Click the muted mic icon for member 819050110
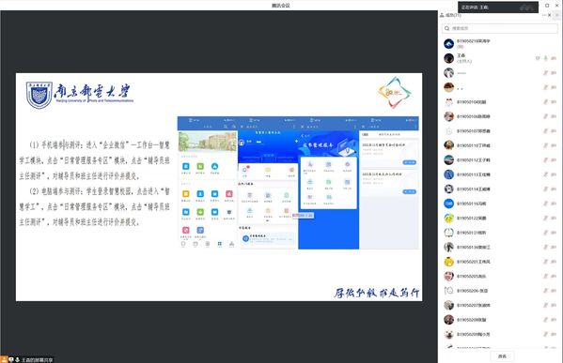Viewport: 563px width, 363px height. [x=546, y=145]
